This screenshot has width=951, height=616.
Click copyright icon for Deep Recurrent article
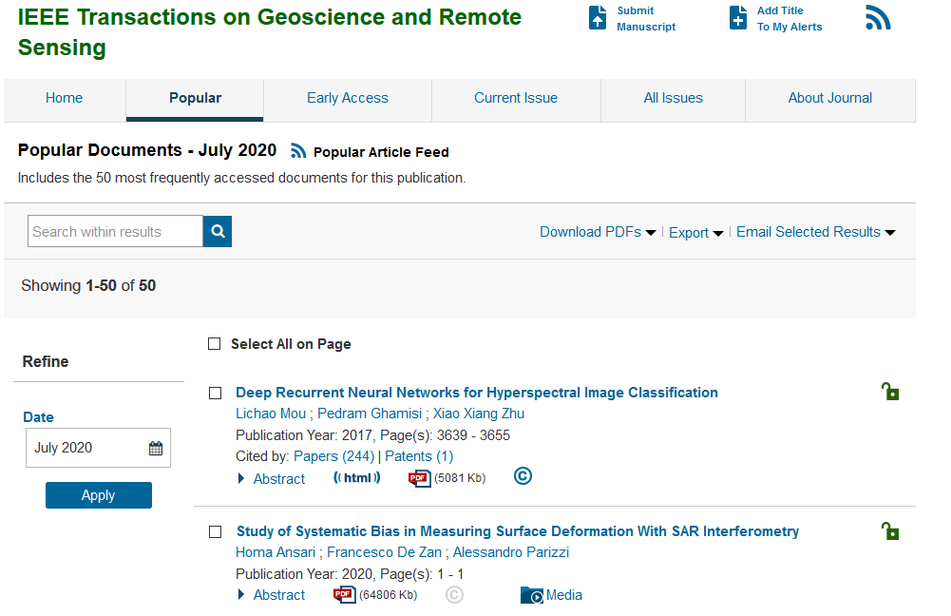[x=523, y=476]
